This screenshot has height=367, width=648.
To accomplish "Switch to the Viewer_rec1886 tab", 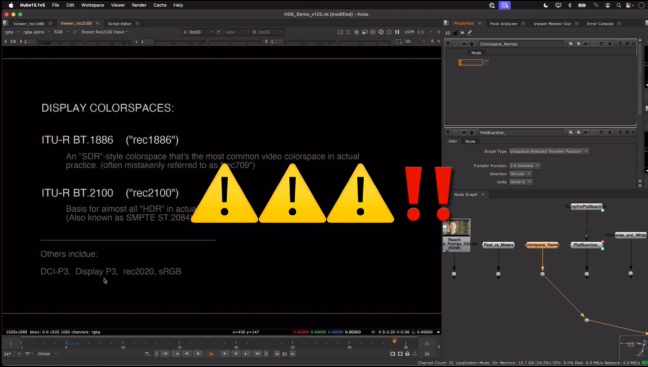I will tap(29, 24).
